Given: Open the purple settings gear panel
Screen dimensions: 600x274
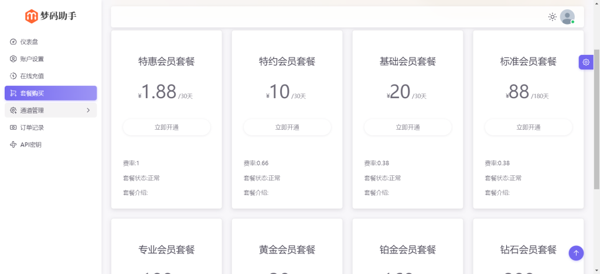Looking at the screenshot, I should click(586, 63).
